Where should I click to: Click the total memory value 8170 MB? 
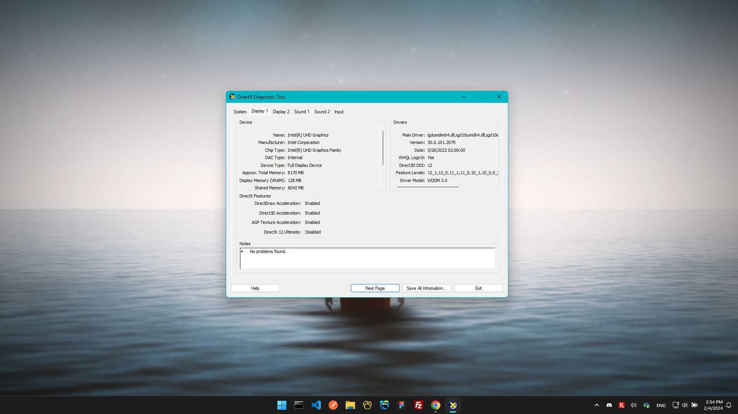point(295,173)
